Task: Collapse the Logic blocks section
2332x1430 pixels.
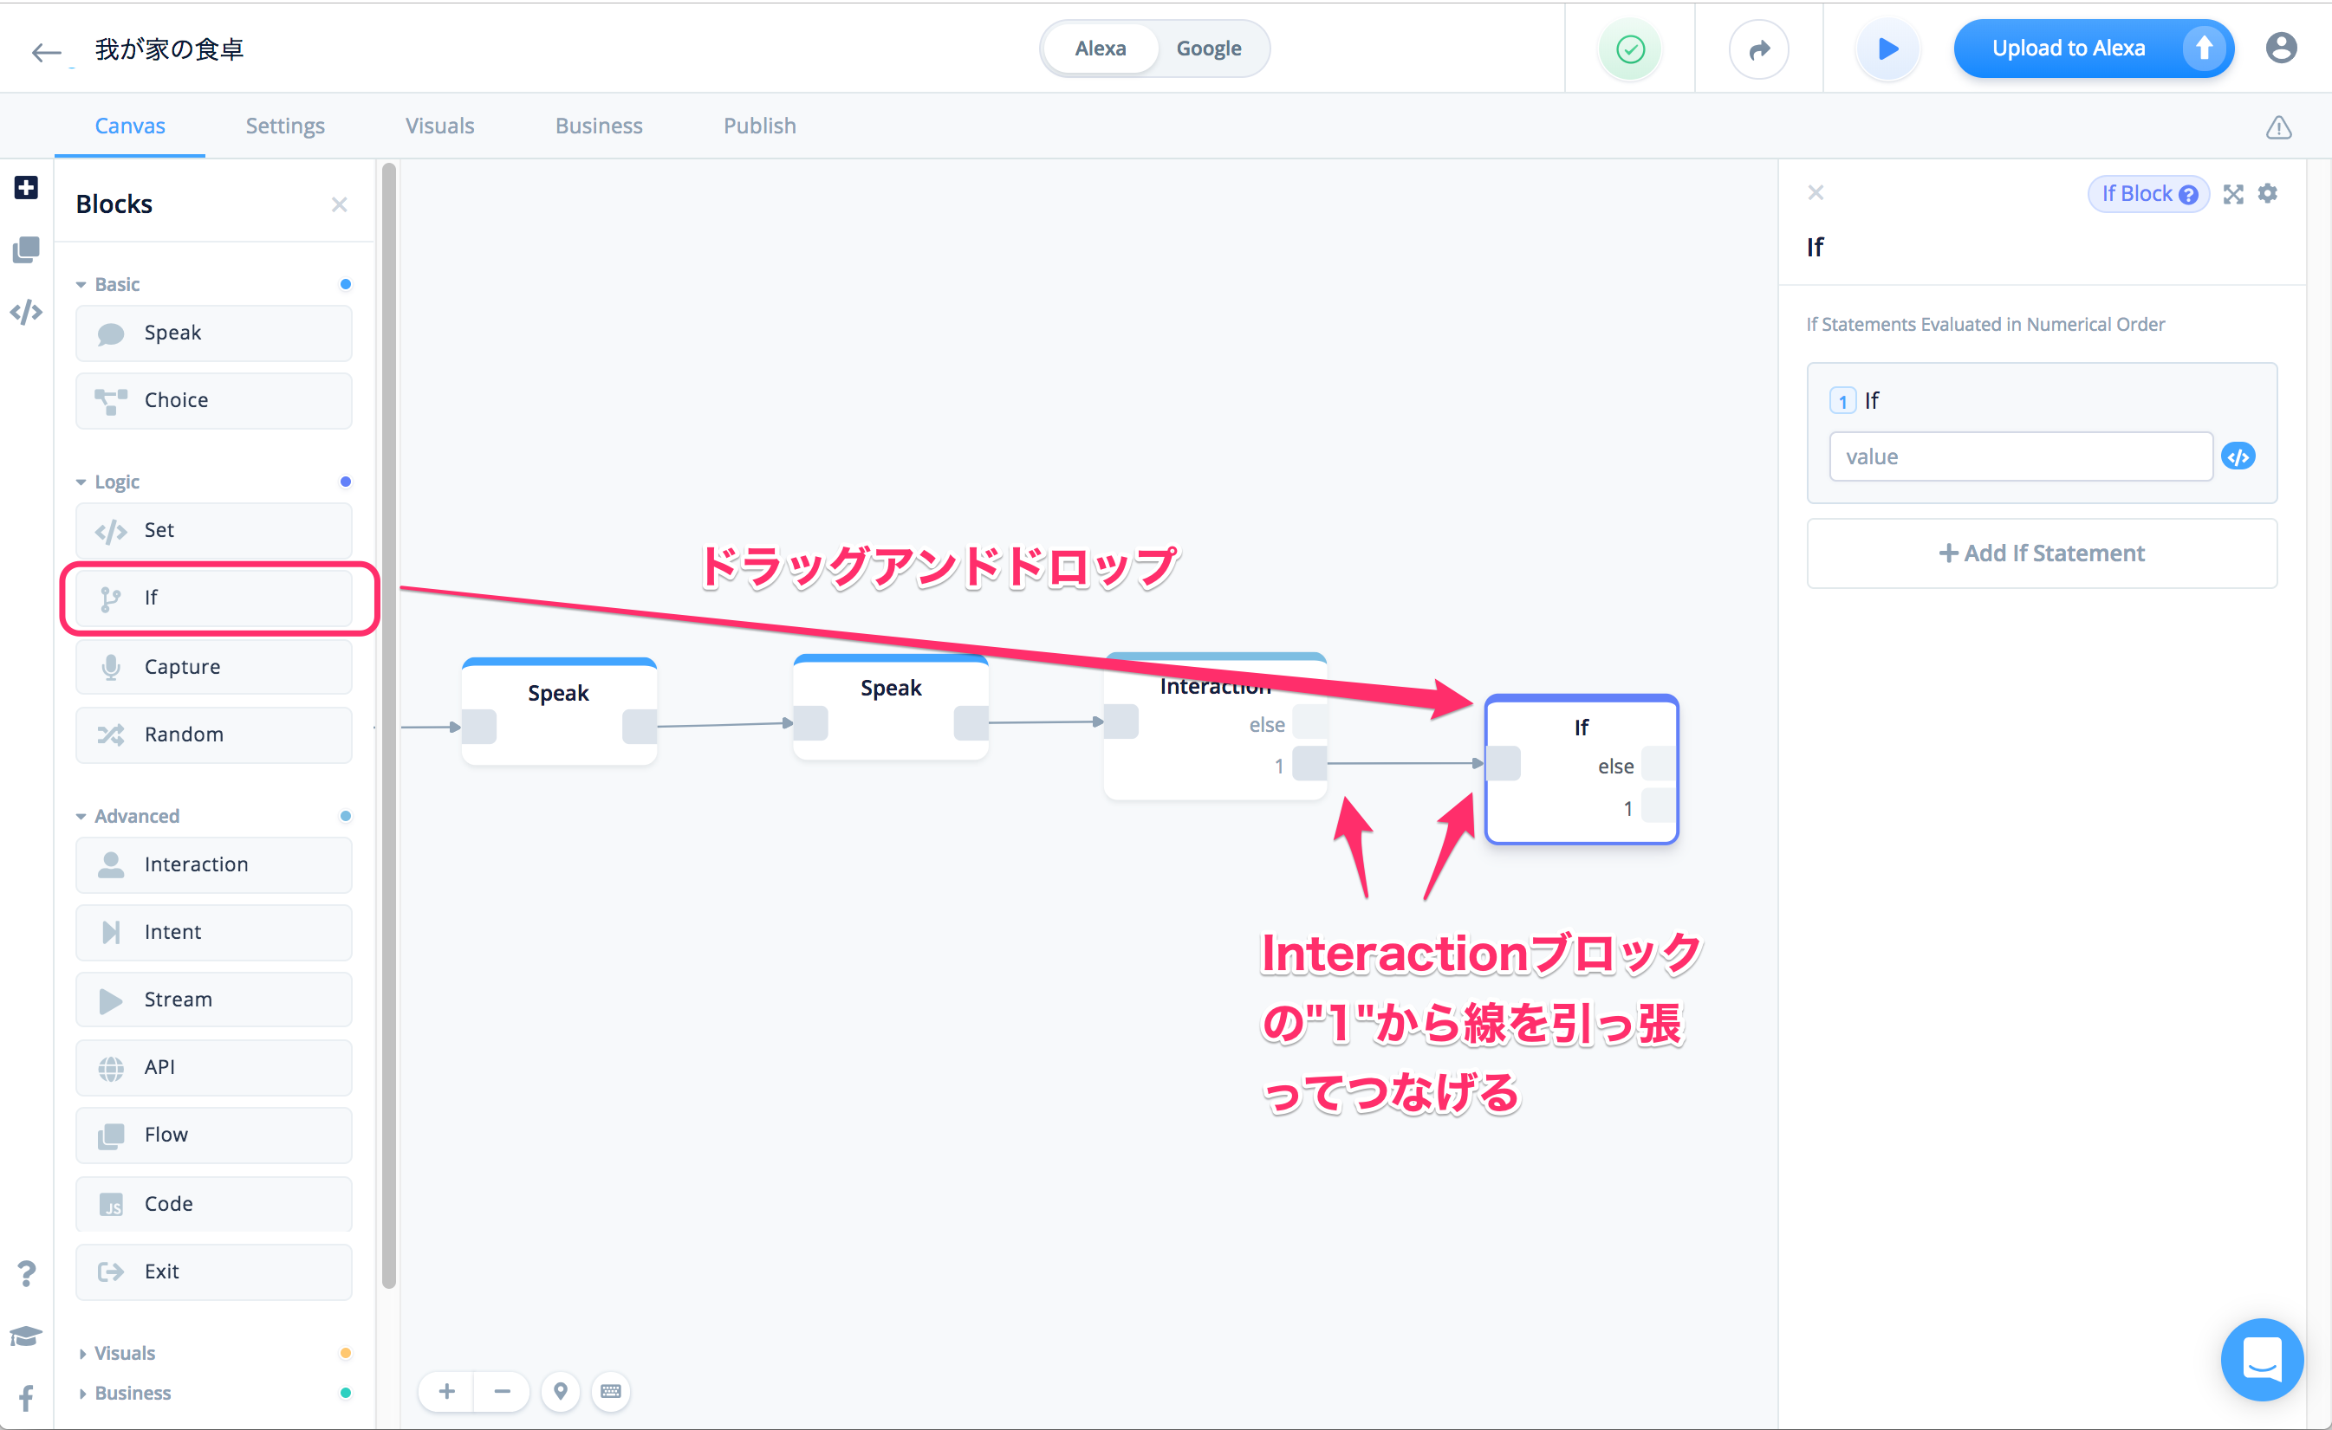Action: [x=115, y=482]
